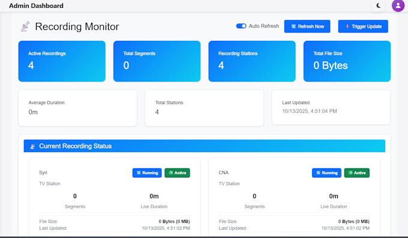Click the CNA card Last Updated timestamp
Screen dimensions: 408x238
[345, 228]
